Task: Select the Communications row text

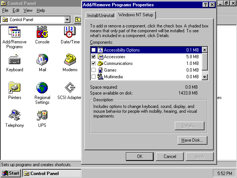Action: click(118, 63)
